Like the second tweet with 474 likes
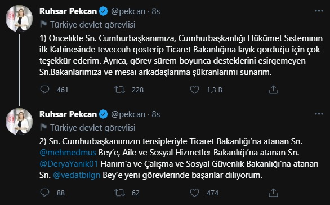The image size is (330, 205). tap(194, 193)
